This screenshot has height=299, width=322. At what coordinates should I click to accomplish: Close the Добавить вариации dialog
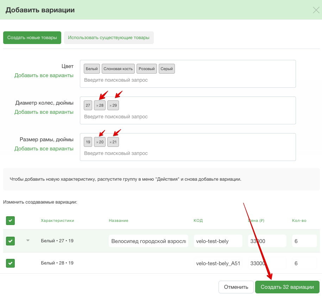coord(316,10)
